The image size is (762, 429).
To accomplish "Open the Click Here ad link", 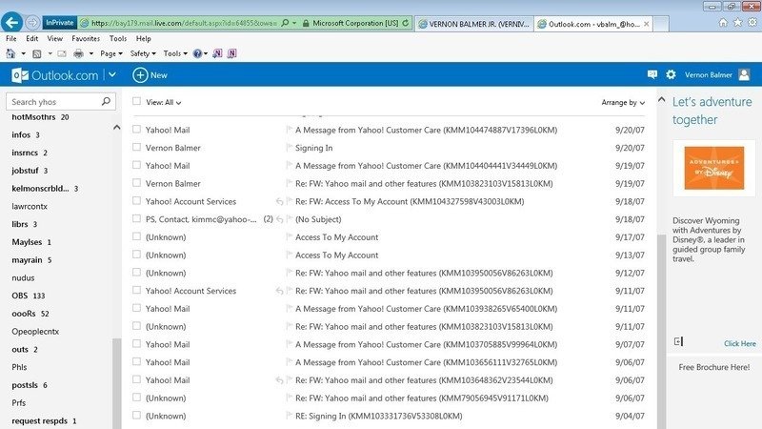I will (740, 343).
